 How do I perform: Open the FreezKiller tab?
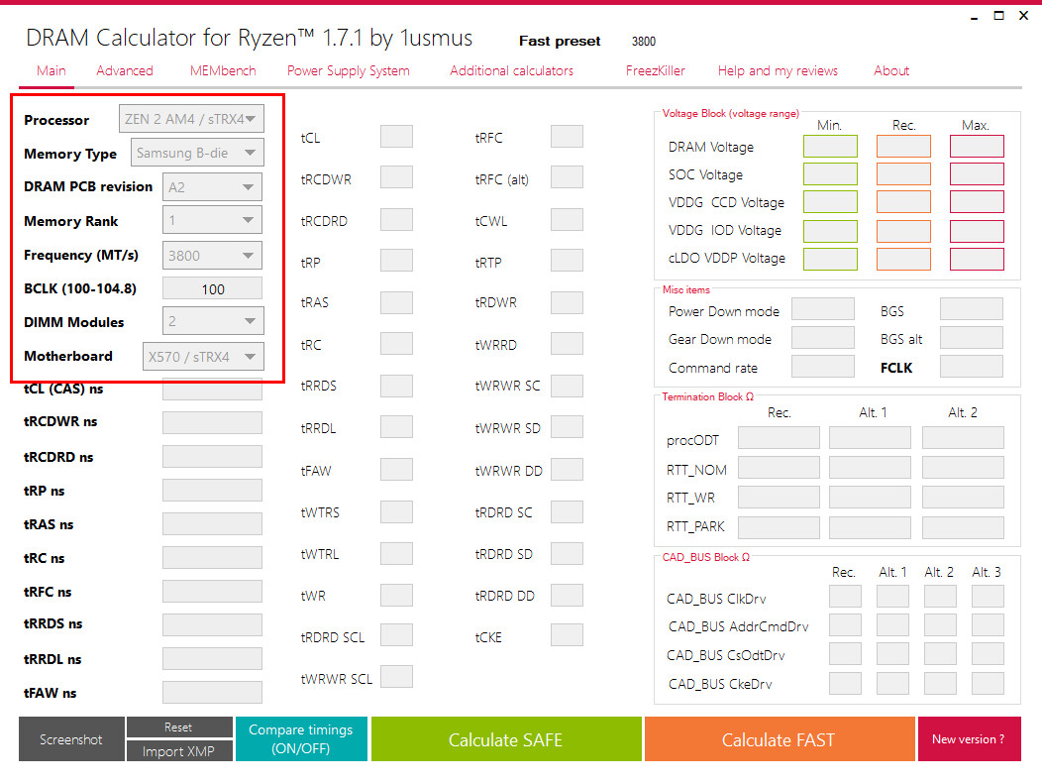[x=656, y=70]
